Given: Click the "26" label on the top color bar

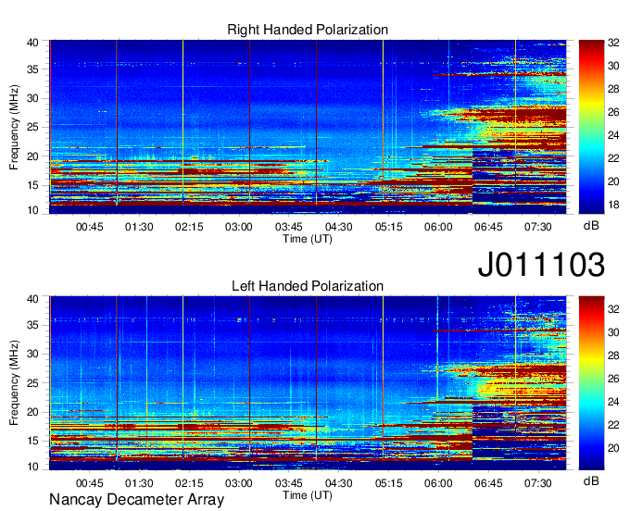Looking at the screenshot, I should click(613, 112).
